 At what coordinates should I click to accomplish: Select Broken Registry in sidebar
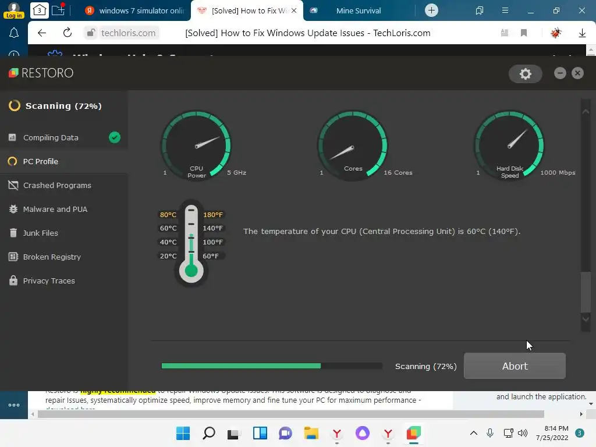click(64, 257)
